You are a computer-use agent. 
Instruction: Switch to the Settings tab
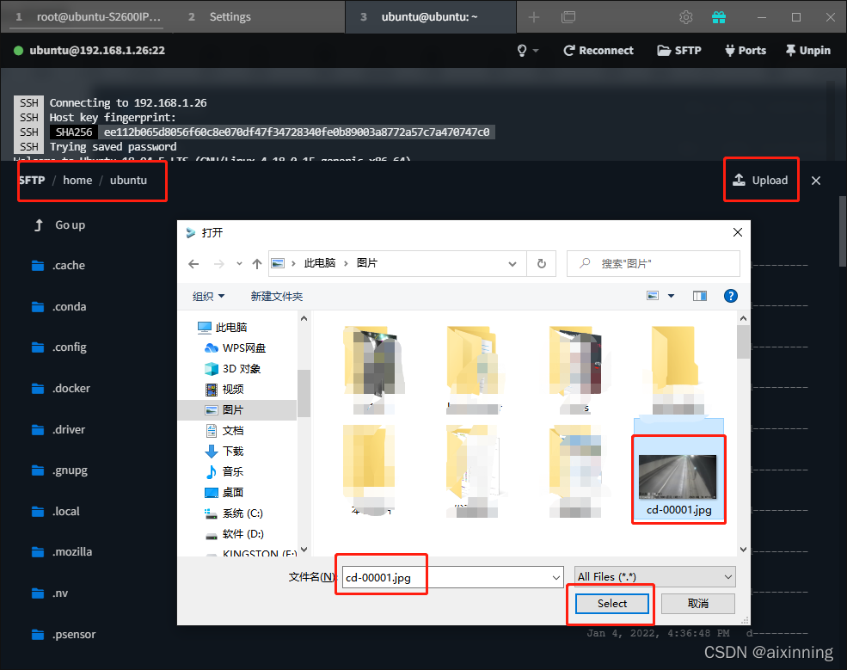(230, 16)
